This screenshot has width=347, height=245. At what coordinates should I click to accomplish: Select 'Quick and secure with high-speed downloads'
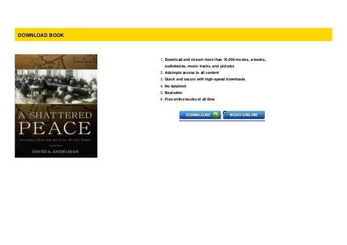tap(205, 79)
